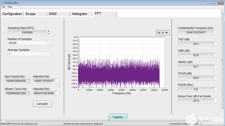Select the pan hand tool on graph palette
The width and height of the screenshot is (225, 126).
point(166,33)
